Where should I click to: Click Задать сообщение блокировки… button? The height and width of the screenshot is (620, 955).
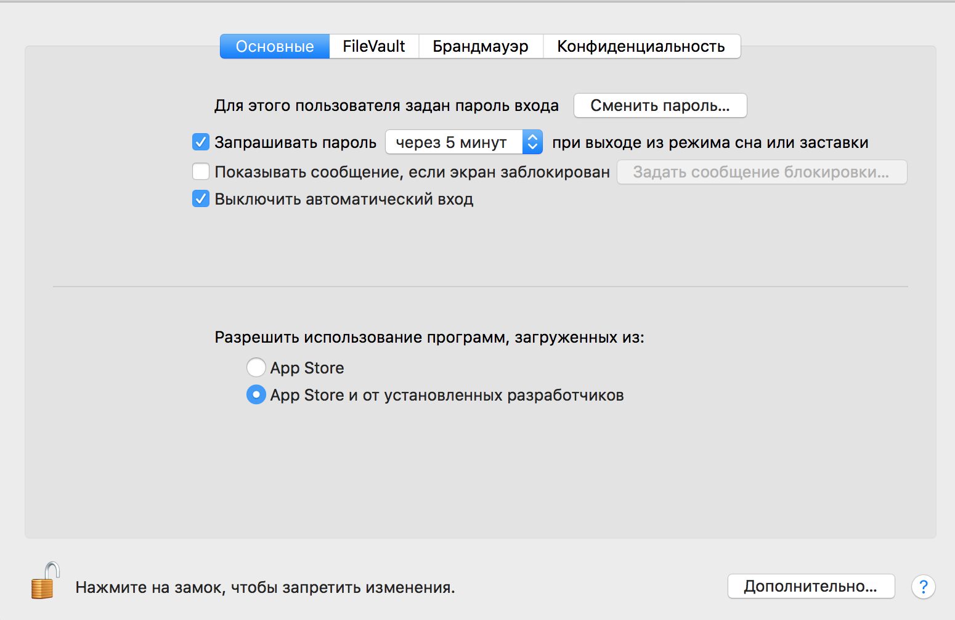[761, 172]
